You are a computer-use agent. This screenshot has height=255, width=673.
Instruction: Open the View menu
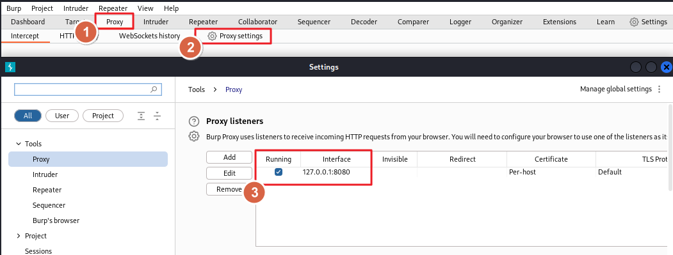pyautogui.click(x=145, y=8)
